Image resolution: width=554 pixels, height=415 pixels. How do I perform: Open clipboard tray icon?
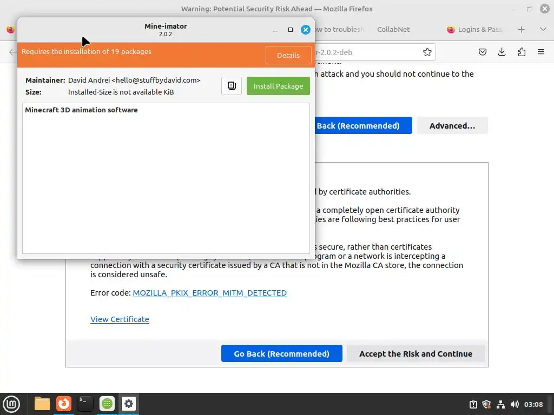[473, 404]
